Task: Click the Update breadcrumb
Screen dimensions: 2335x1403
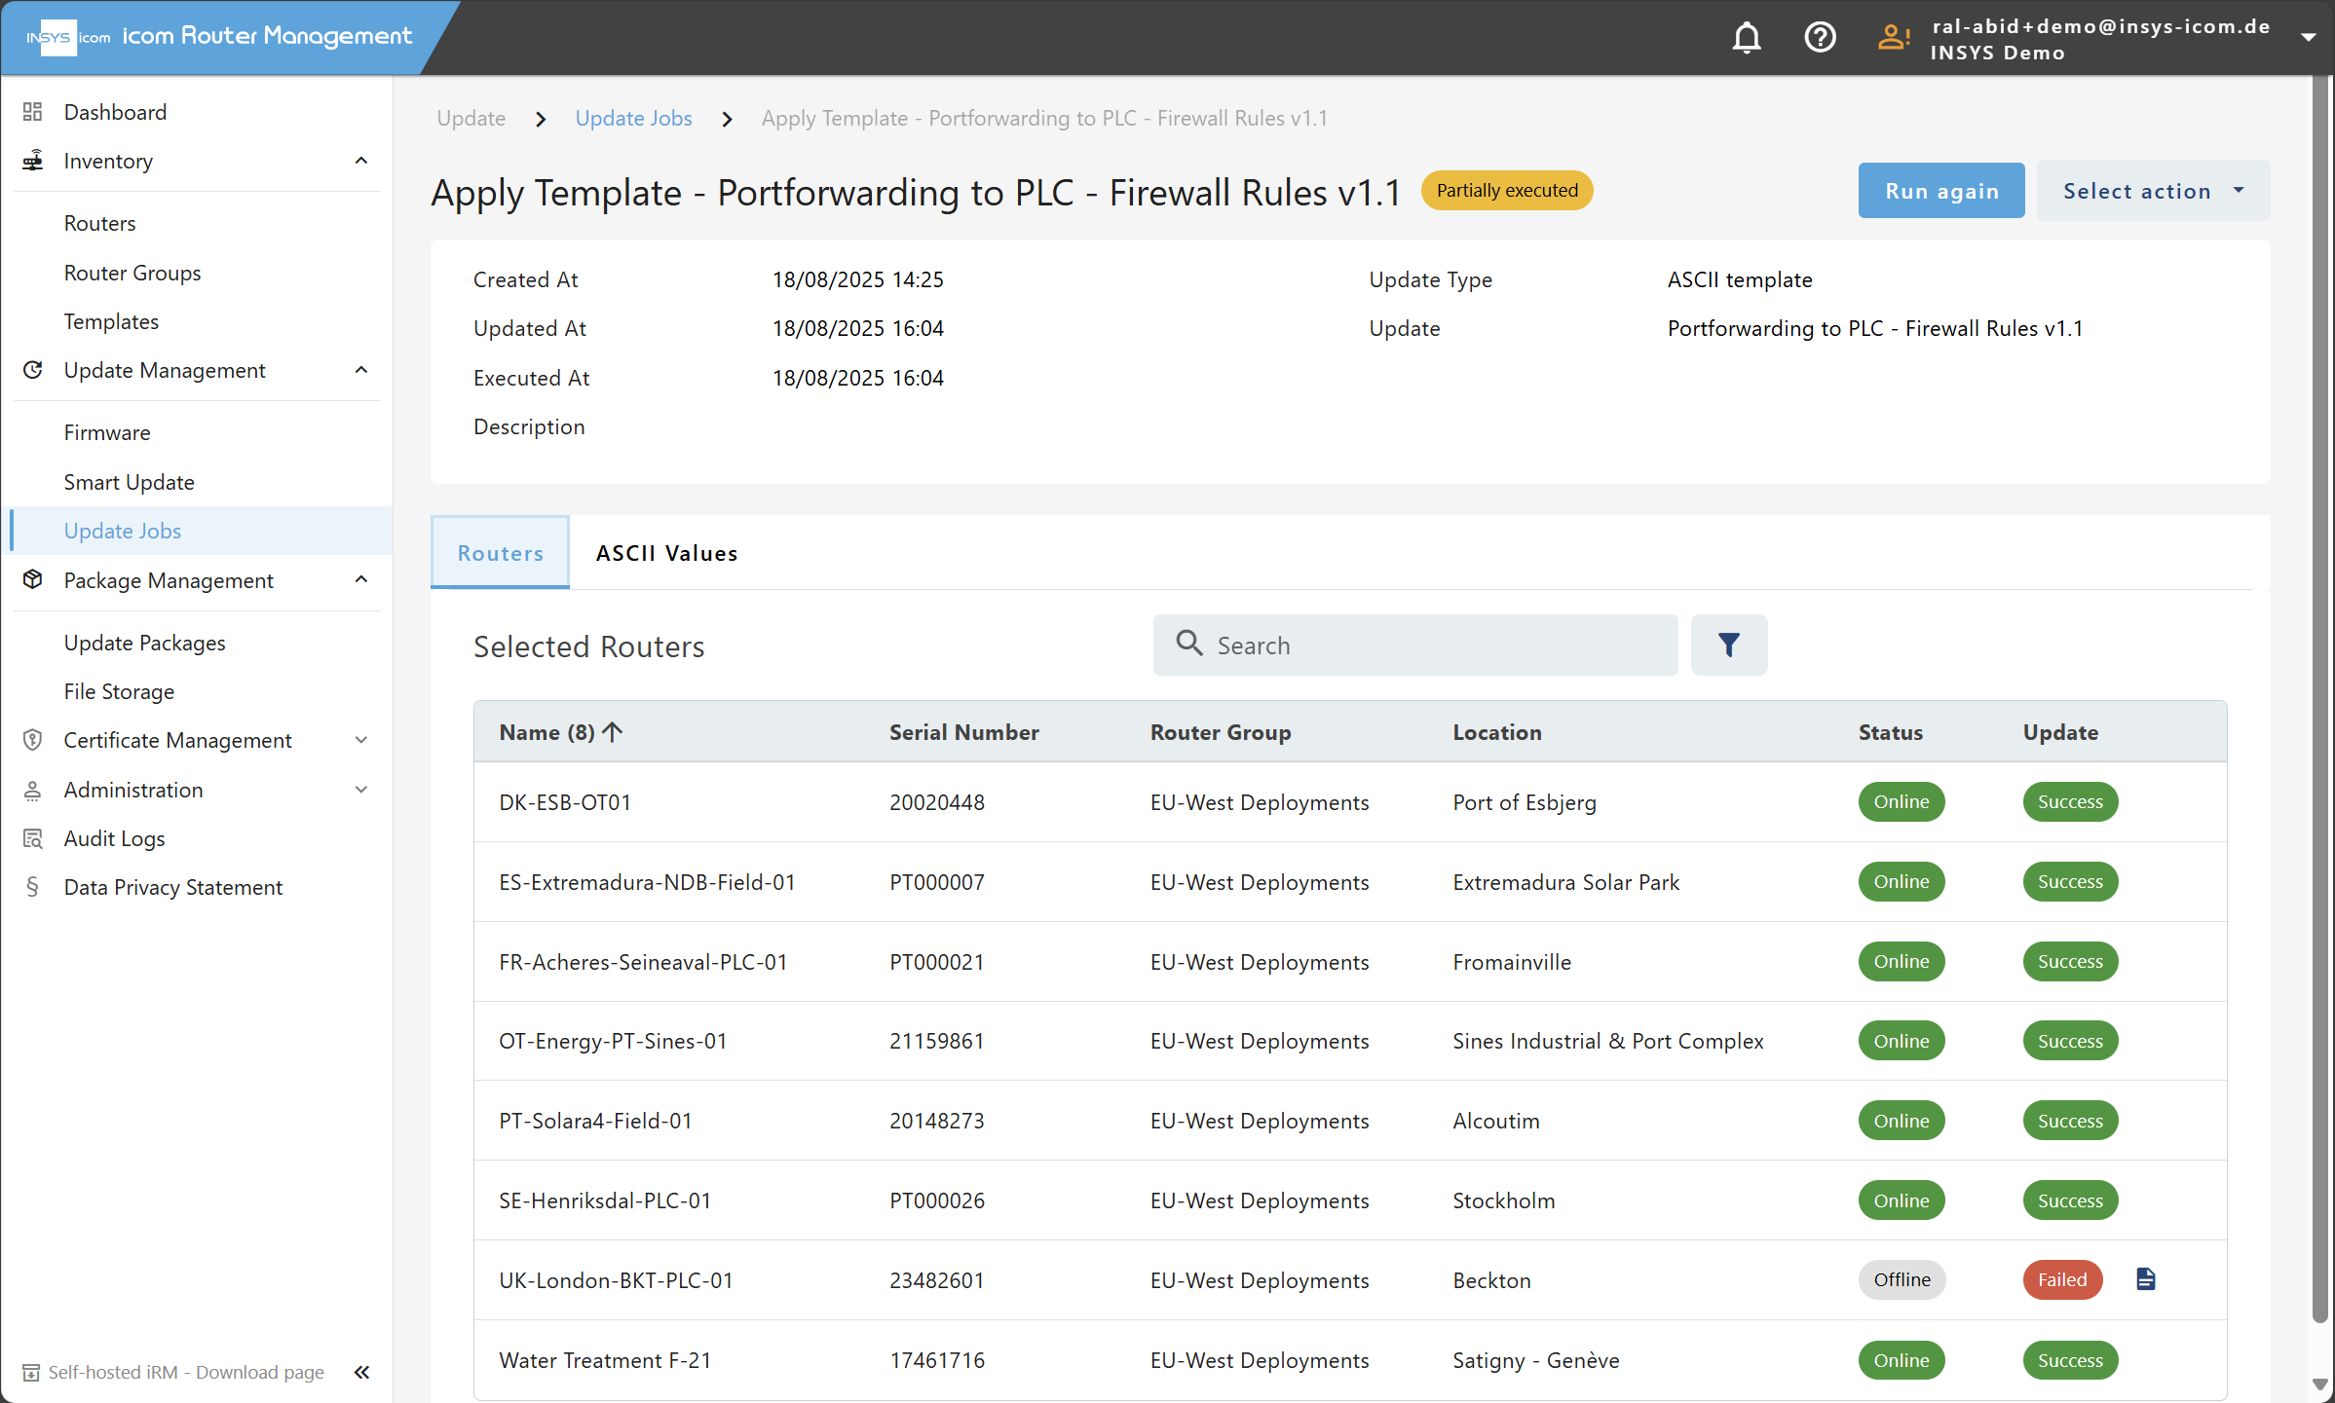Action: (471, 118)
